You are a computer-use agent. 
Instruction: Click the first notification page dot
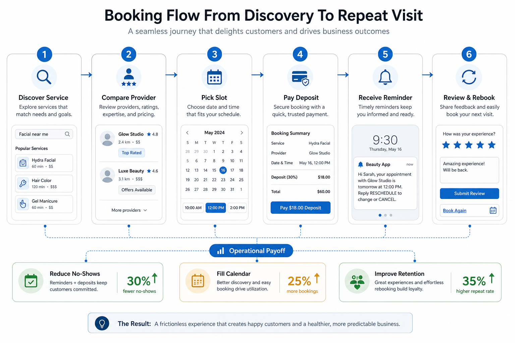pos(380,215)
